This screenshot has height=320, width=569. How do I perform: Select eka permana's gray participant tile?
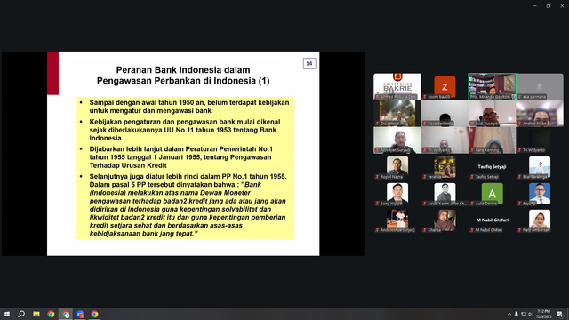pos(540,86)
